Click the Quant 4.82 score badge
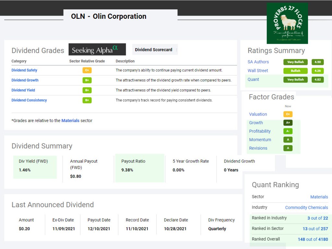Image resolution: width=332 pixels, height=249 pixels. tap(318, 79)
